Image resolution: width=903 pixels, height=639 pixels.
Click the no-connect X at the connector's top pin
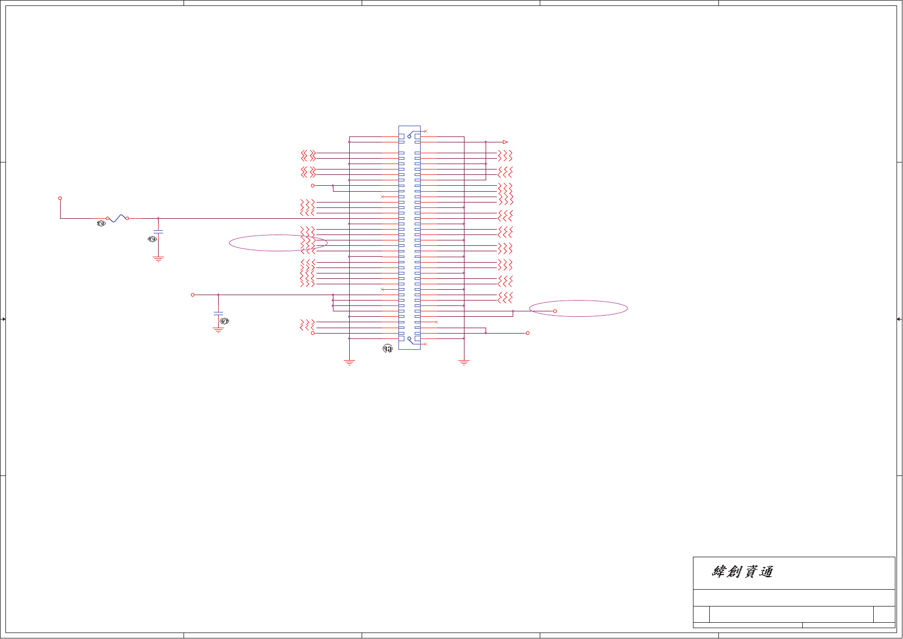tap(426, 131)
